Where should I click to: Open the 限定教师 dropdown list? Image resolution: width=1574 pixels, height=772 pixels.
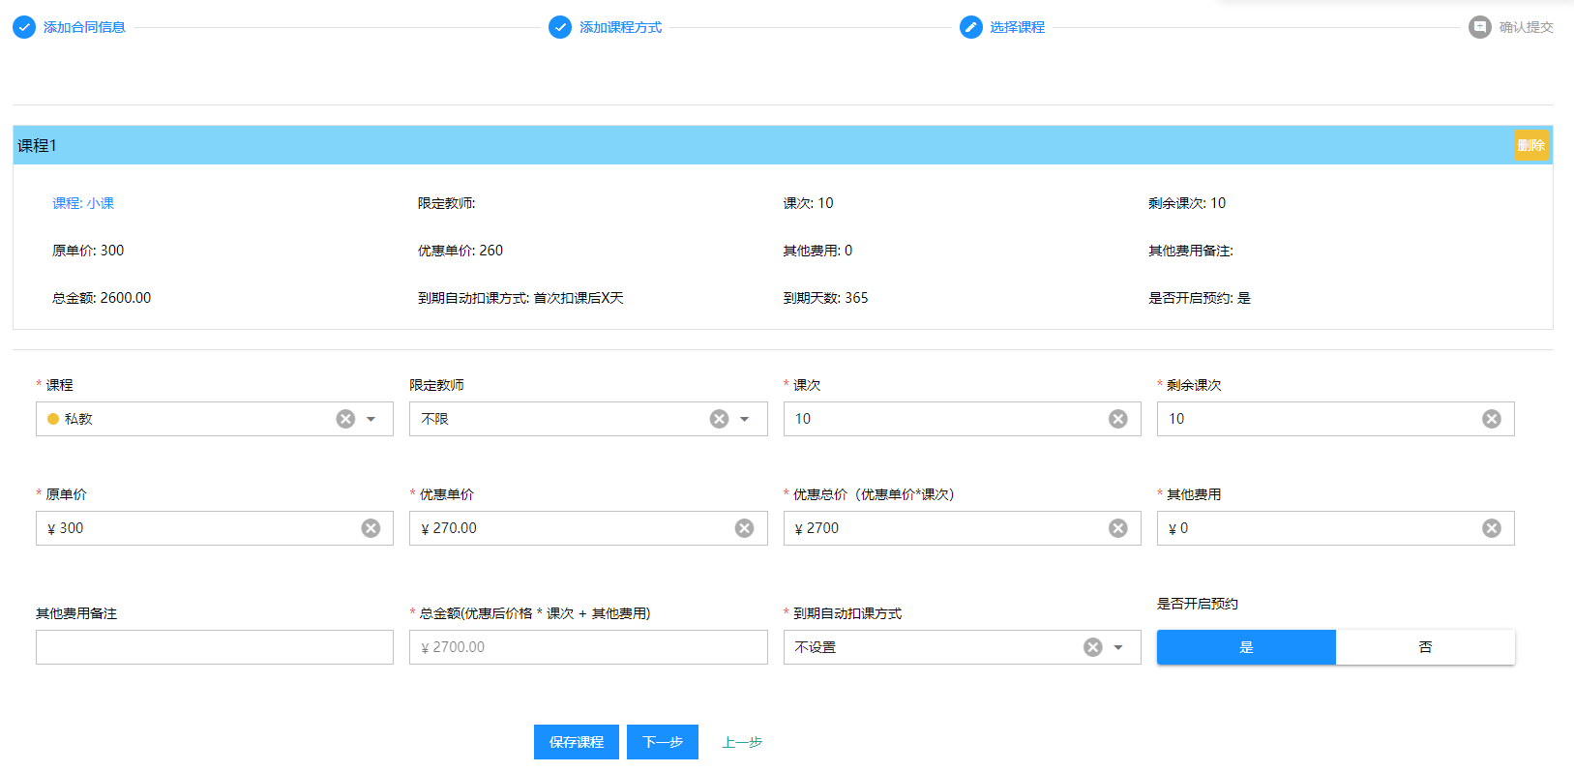coord(745,419)
